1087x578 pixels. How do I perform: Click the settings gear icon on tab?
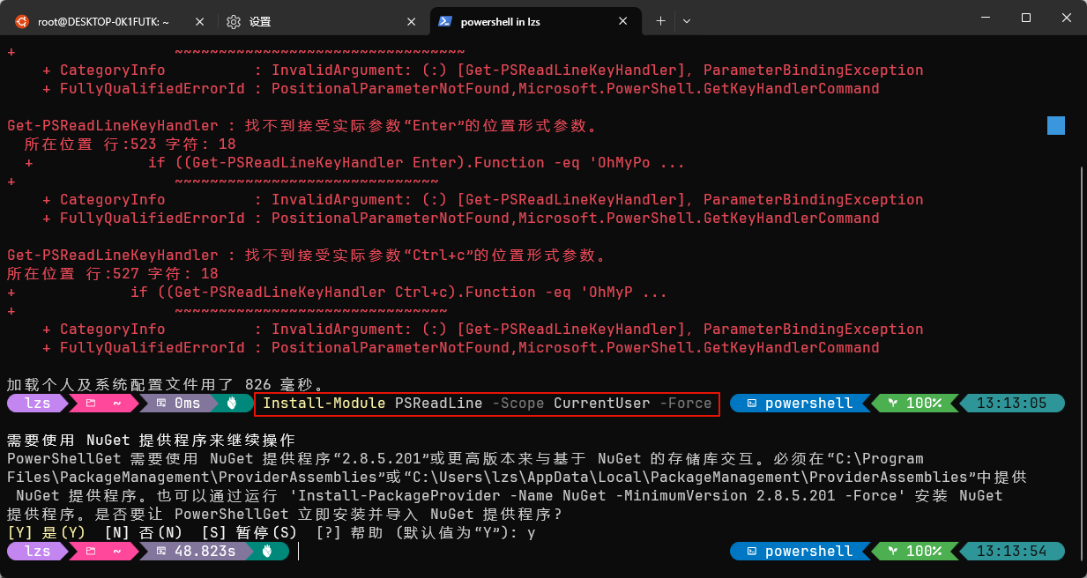[234, 21]
